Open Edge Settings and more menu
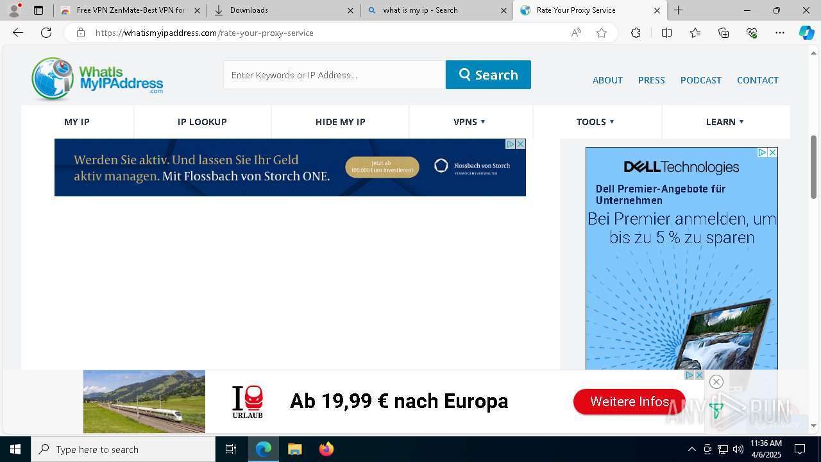Viewport: 821px width, 462px height. coord(780,33)
